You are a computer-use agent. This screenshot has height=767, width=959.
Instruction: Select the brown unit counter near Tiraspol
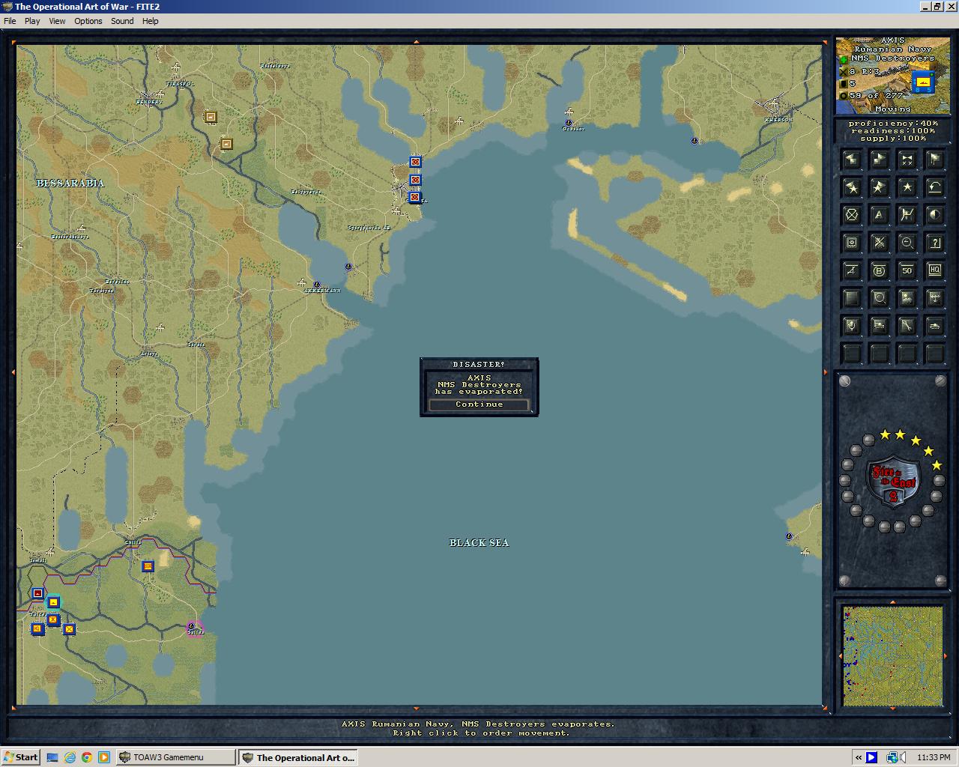[x=211, y=117]
